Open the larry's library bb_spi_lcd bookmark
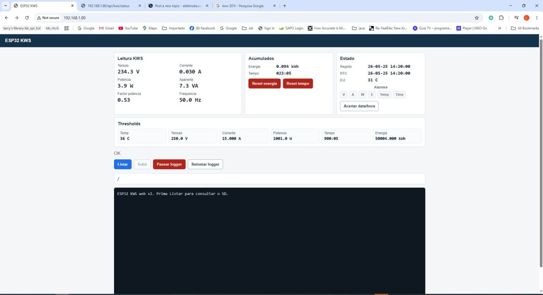Image resolution: width=543 pixels, height=295 pixels. [22, 28]
